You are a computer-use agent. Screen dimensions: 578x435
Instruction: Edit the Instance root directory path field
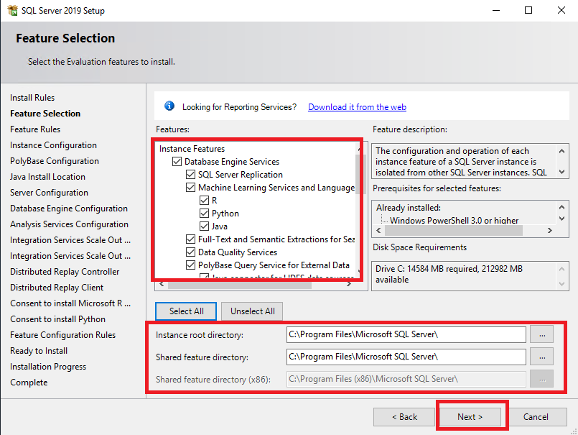406,334
